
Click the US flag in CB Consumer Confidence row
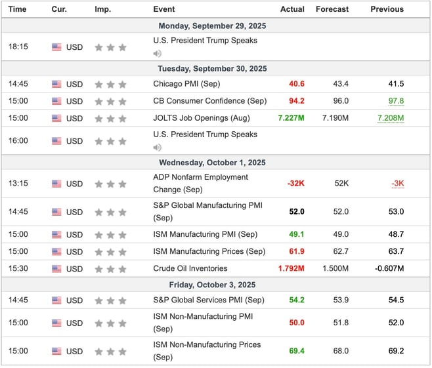pyautogui.click(x=56, y=102)
